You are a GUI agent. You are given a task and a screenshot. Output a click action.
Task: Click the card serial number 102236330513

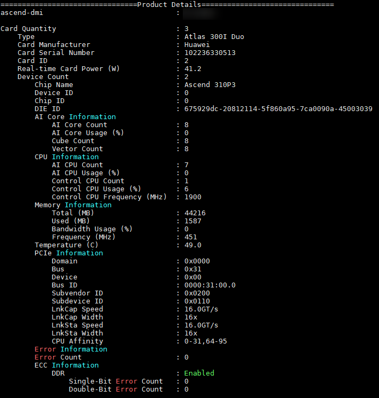tap(210, 53)
